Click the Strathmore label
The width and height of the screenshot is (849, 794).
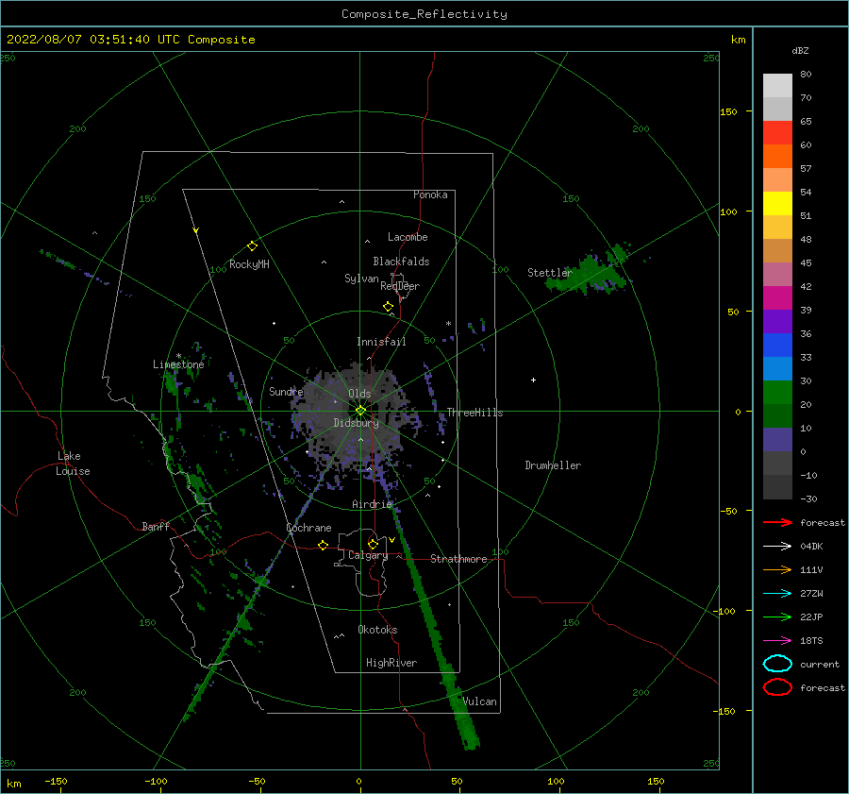click(x=458, y=559)
